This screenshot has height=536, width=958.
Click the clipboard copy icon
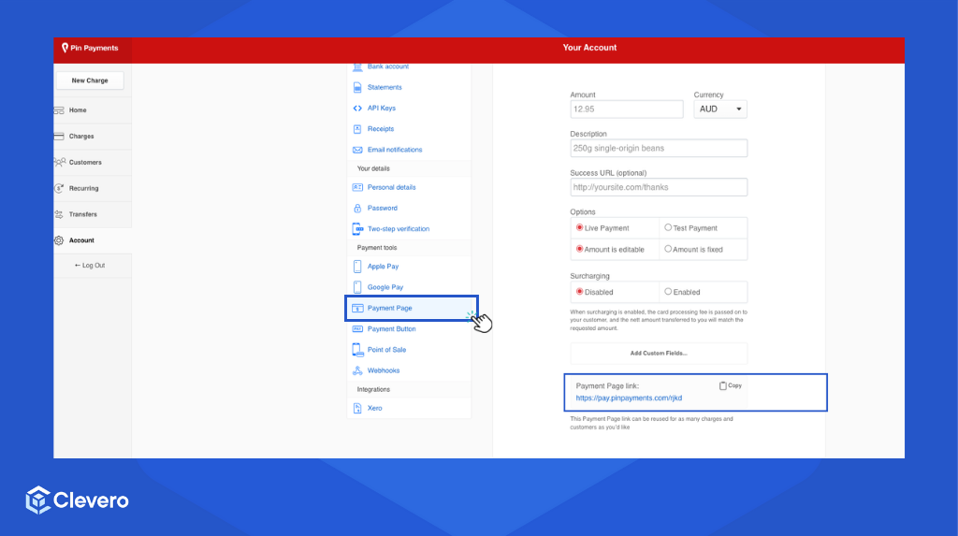[723, 385]
